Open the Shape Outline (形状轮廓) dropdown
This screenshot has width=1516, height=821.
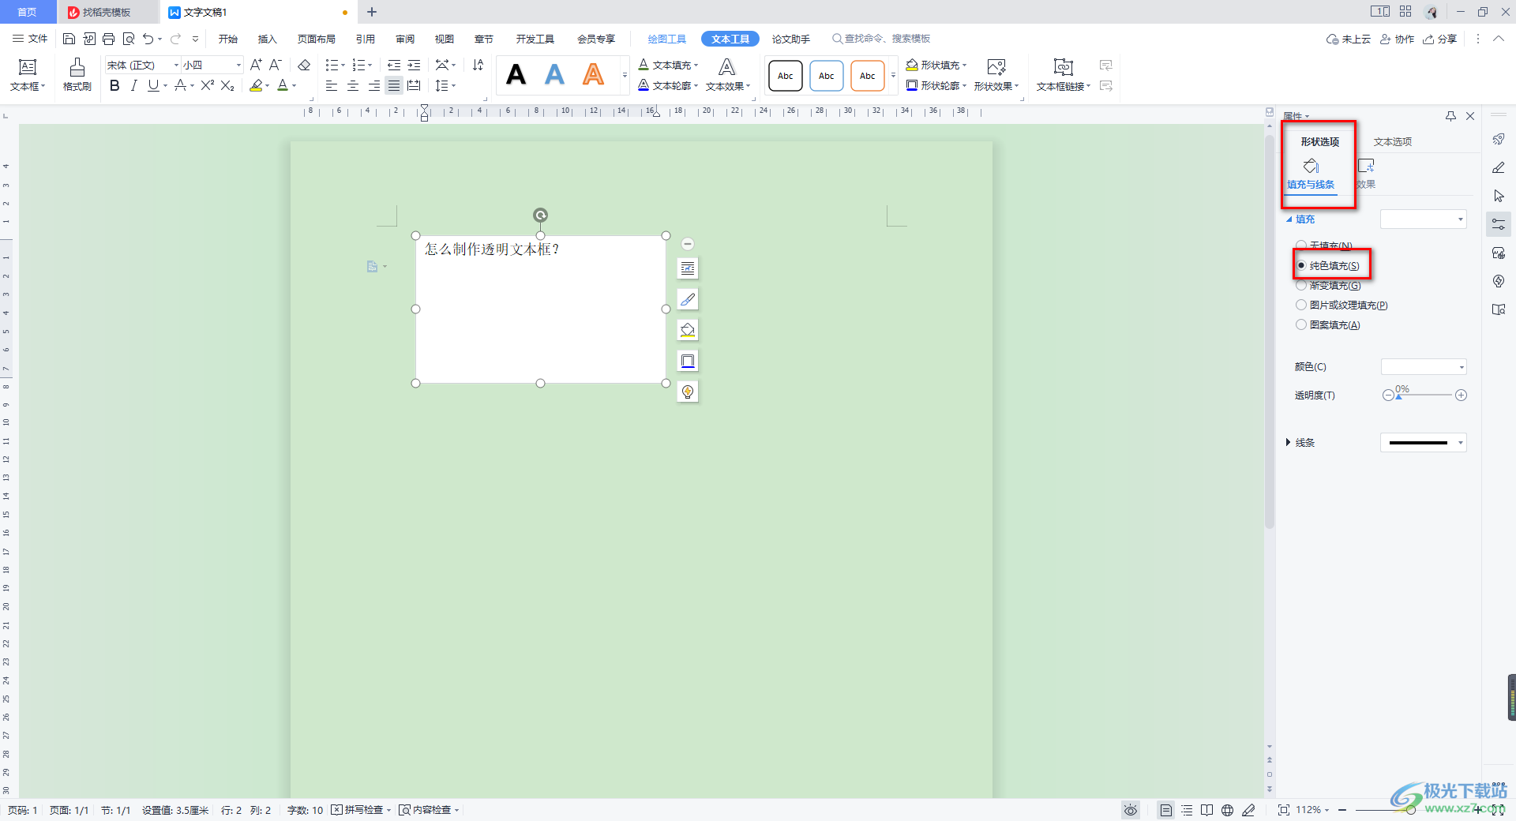pos(936,85)
